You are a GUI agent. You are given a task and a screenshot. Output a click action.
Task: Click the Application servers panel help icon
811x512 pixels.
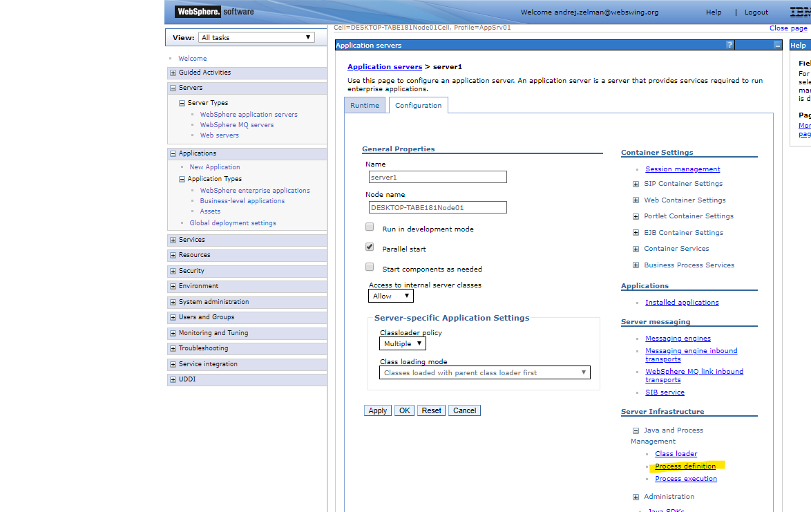729,45
